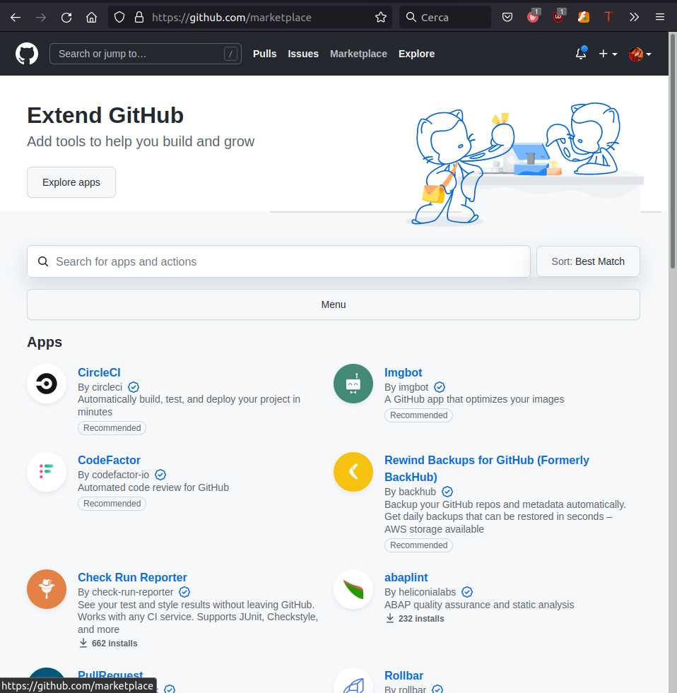Open the Imgbot app link
The image size is (677, 693).
[404, 372]
